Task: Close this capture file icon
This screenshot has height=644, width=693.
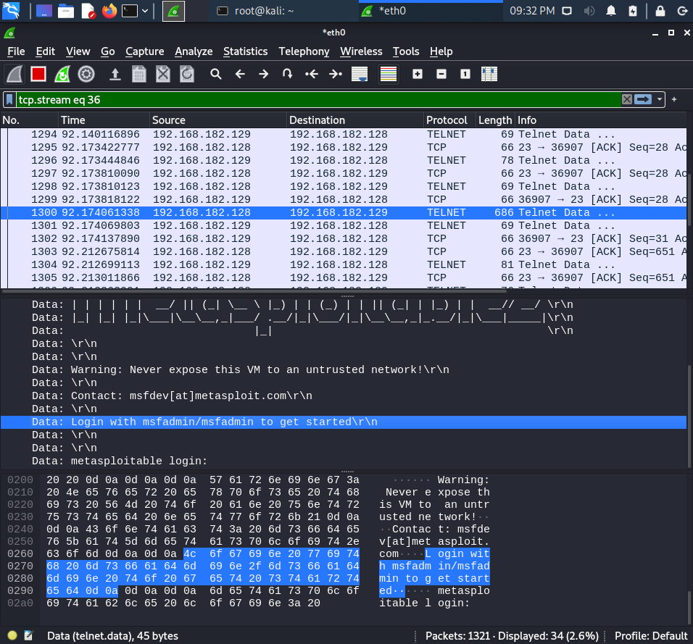Action: 163,74
